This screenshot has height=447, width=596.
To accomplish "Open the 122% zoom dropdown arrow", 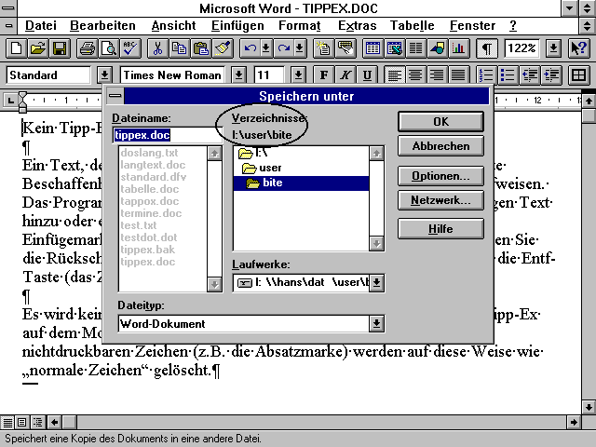I will click(553, 48).
